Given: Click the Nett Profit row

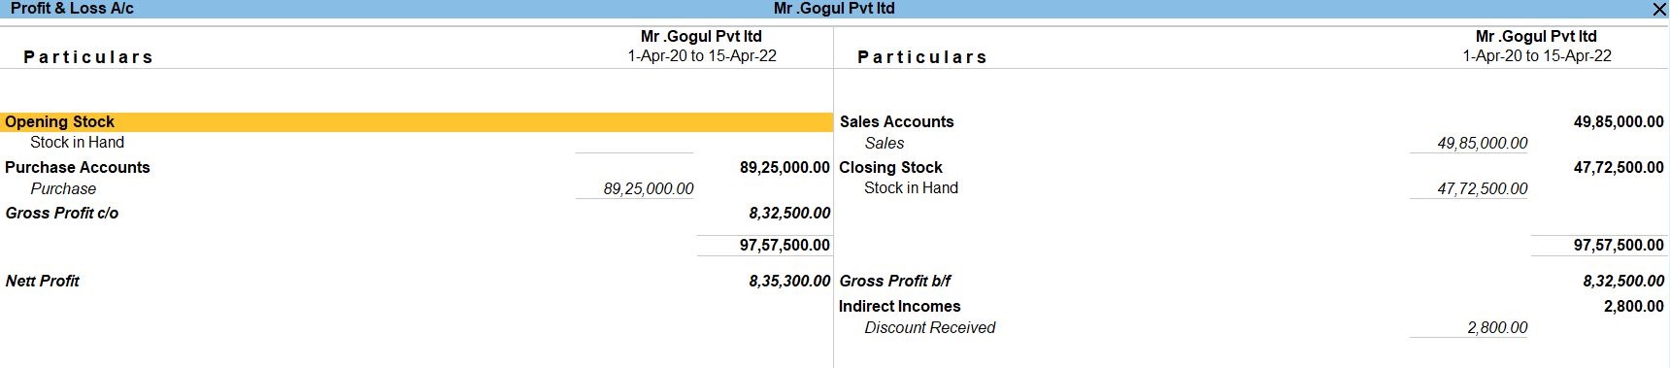Looking at the screenshot, I should (42, 281).
